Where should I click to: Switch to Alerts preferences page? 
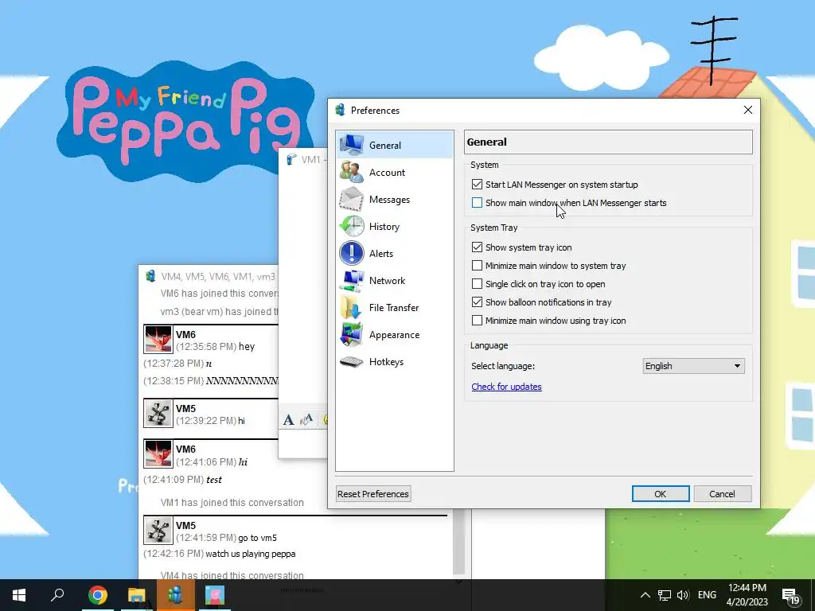pyautogui.click(x=395, y=253)
